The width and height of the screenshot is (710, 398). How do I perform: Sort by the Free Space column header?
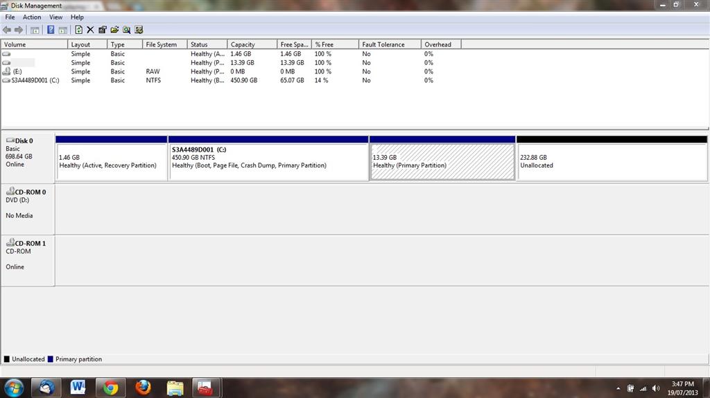(x=294, y=44)
